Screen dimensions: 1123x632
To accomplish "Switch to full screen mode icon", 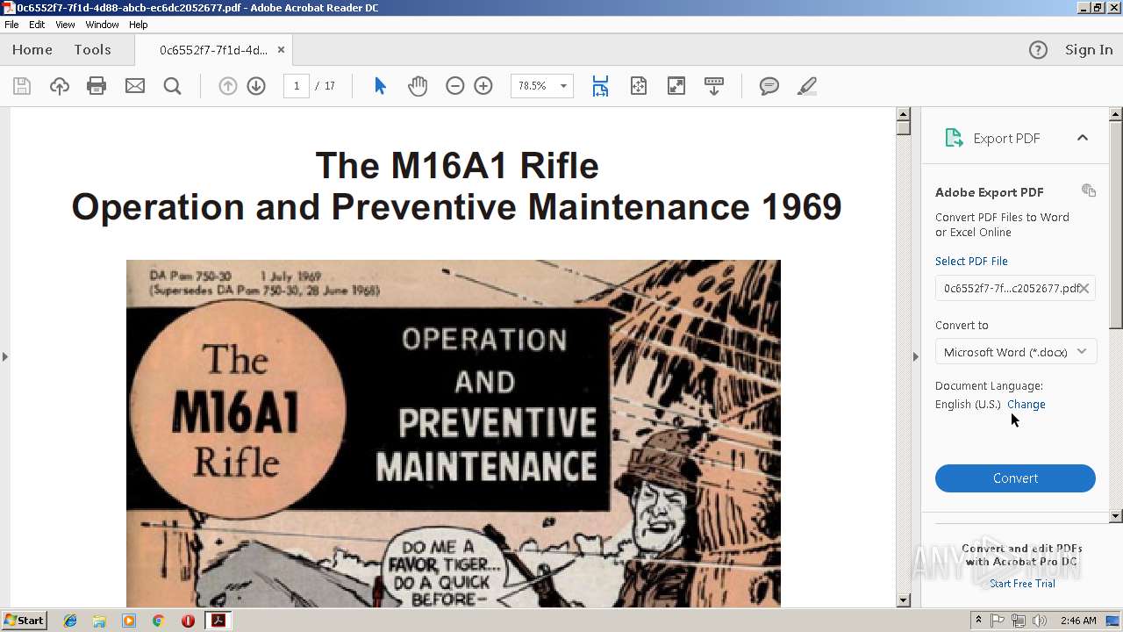I will point(676,86).
